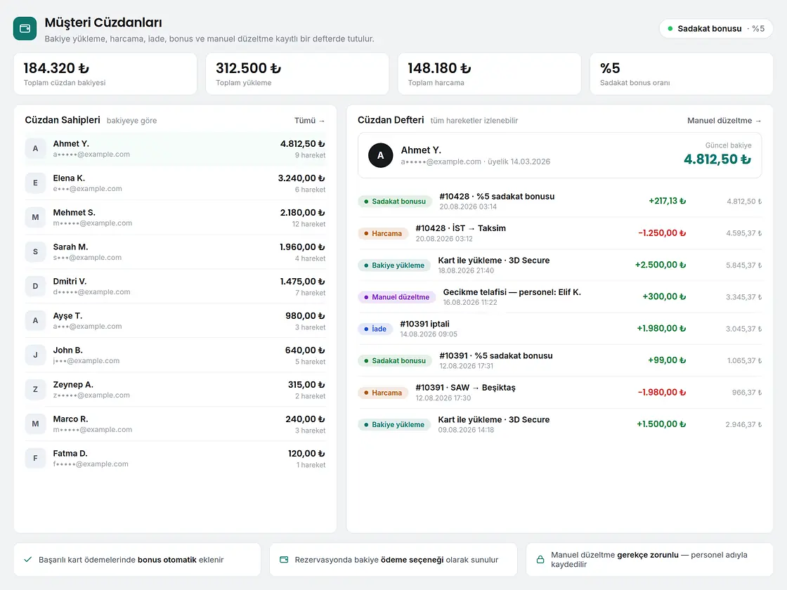Click the Toplam yükleme 312.500 ₺ card
787x590 pixels.
[297, 74]
